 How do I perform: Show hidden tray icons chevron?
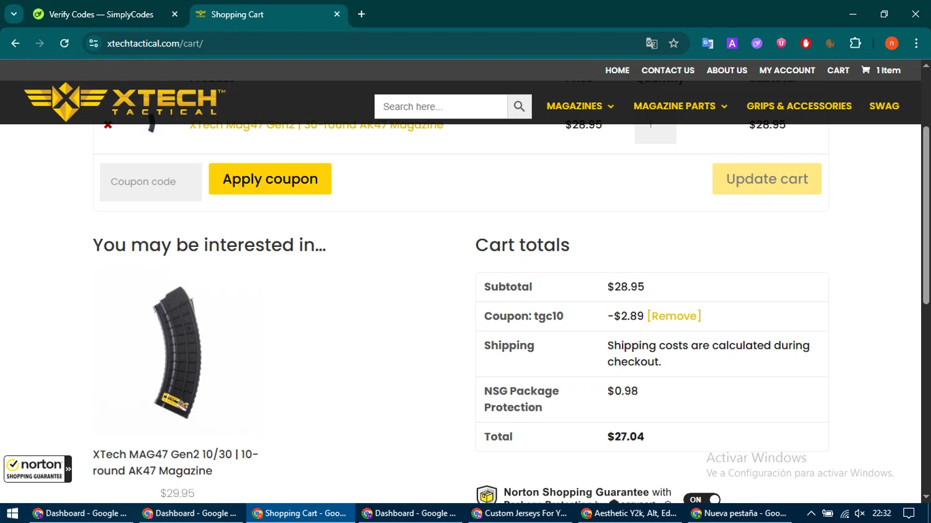pyautogui.click(x=811, y=513)
